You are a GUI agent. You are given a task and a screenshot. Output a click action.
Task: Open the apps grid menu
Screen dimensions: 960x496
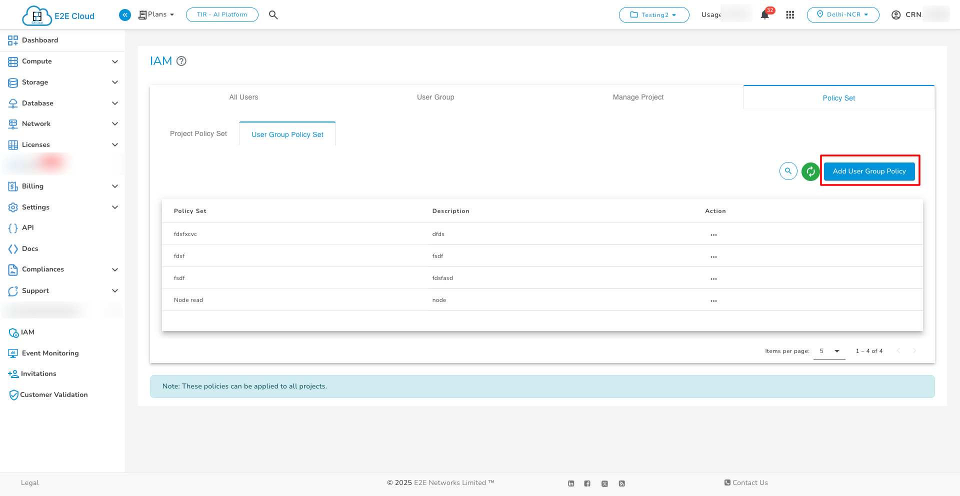790,14
